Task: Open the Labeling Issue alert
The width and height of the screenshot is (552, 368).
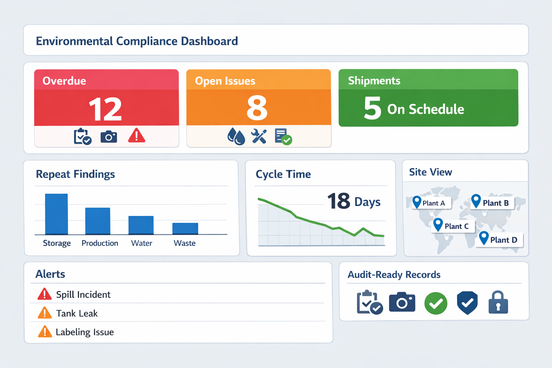Action: [x=178, y=331]
